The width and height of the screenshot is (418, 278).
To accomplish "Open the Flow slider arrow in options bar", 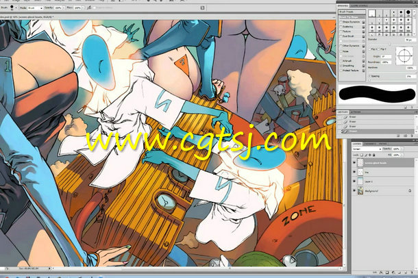I will [x=82, y=8].
